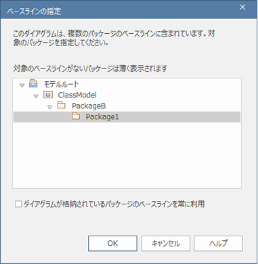Select the PackageB package label

pos(89,106)
